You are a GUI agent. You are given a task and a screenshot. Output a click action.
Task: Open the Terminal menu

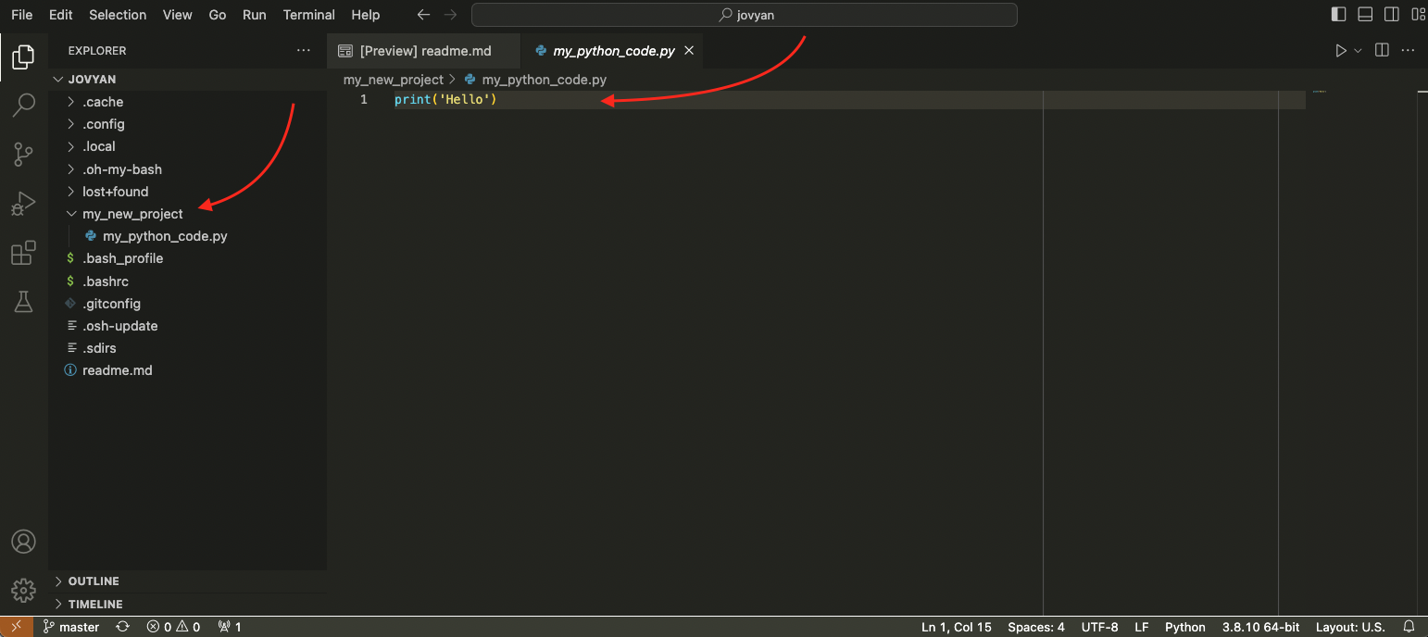pos(309,15)
